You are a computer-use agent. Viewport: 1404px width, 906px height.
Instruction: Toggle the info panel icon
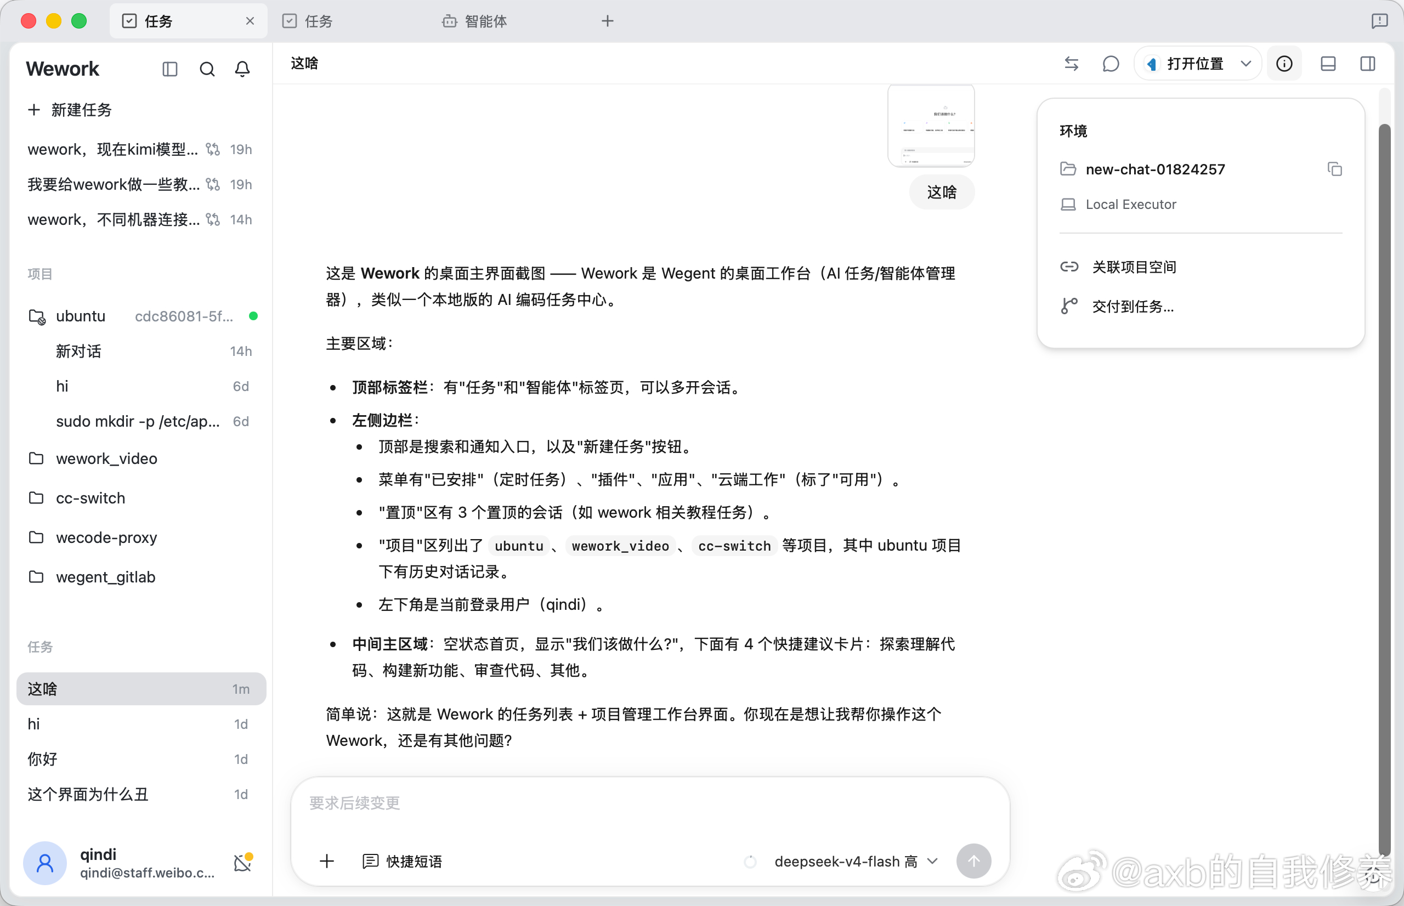click(x=1284, y=64)
